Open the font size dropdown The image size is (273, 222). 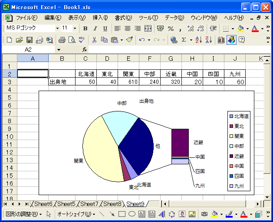[75, 28]
